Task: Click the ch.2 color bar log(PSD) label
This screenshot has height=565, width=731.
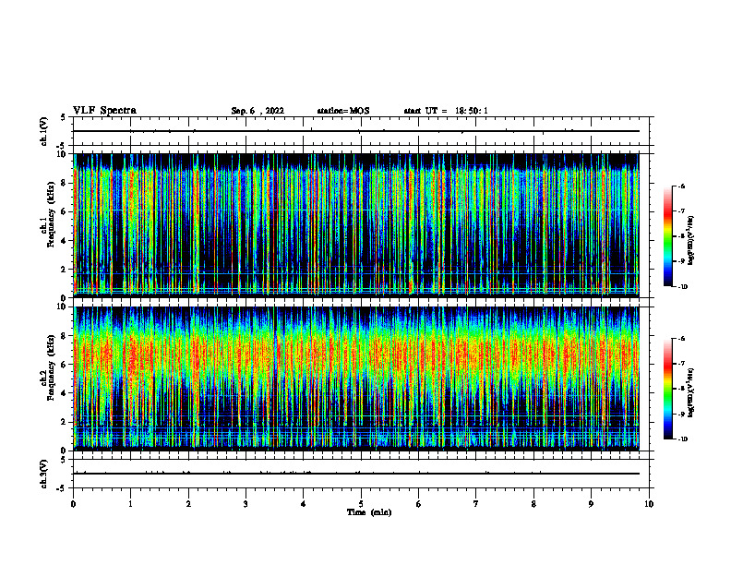Action: pyautogui.click(x=691, y=393)
